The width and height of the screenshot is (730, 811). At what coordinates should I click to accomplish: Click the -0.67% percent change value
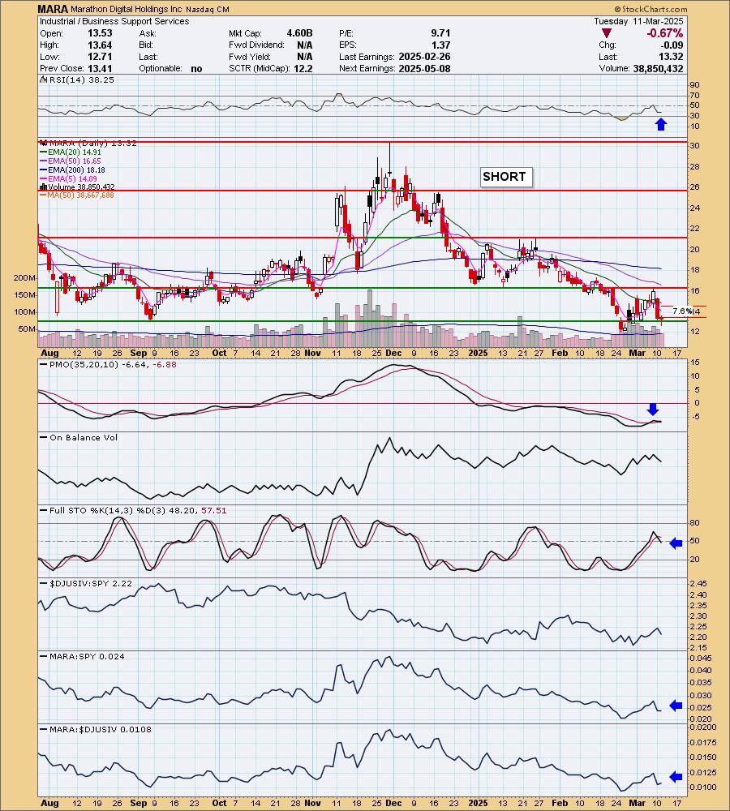(x=664, y=33)
